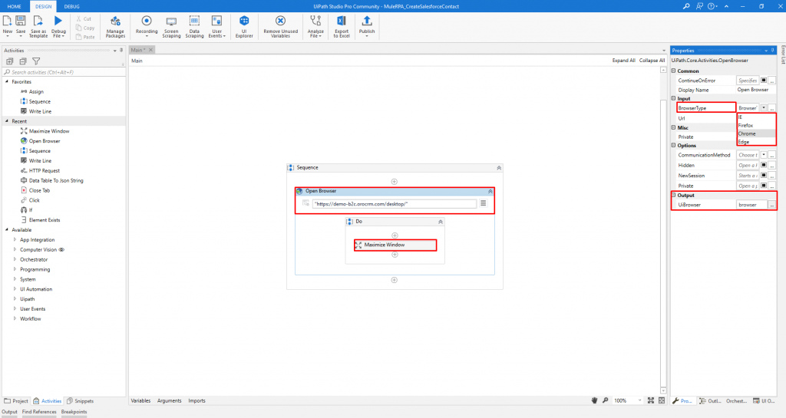Viewport: 786px width, 418px height.
Task: Click the designer search magnifier icon
Action: click(x=605, y=400)
